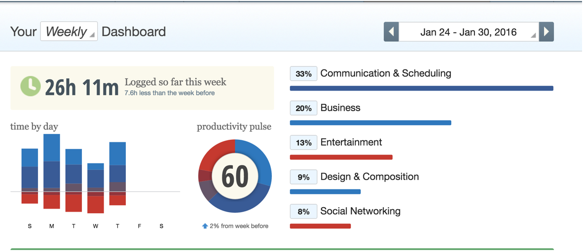Go to previous week with left arrow

[391, 31]
